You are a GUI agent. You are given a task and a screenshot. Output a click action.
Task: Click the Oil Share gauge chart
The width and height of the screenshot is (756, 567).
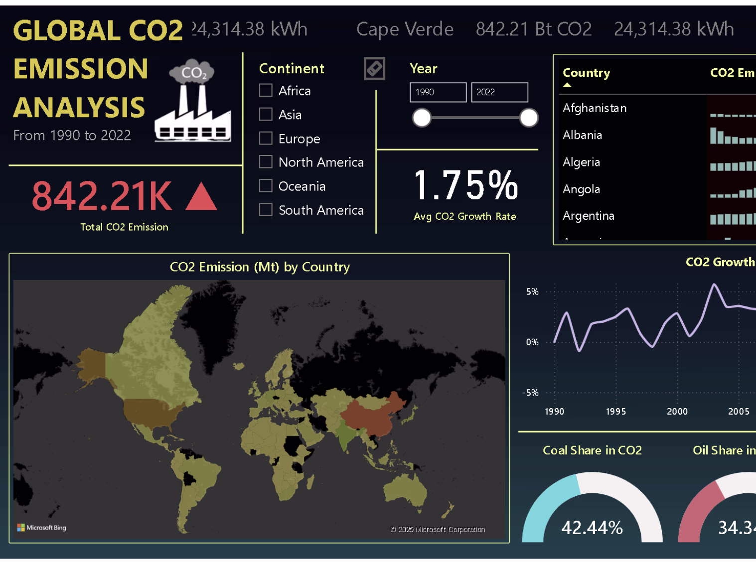click(x=718, y=507)
